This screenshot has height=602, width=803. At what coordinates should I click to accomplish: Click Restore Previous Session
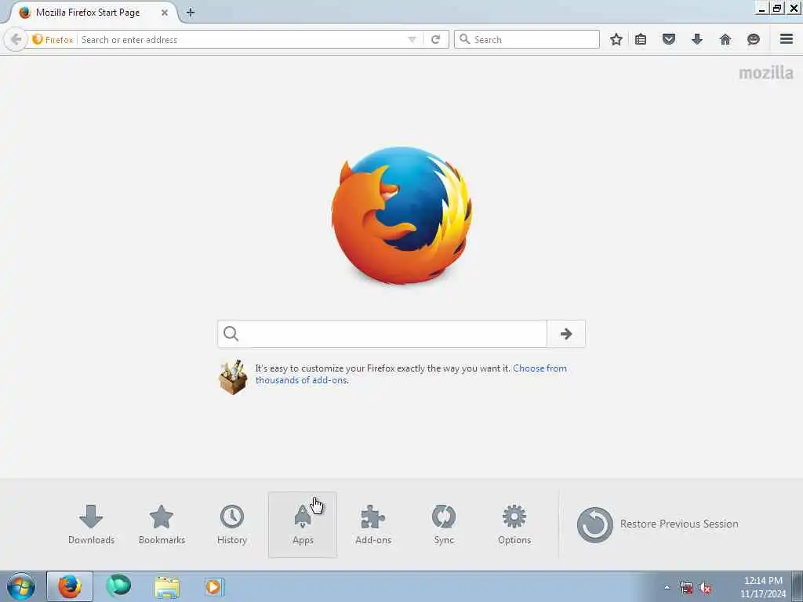[x=658, y=524]
